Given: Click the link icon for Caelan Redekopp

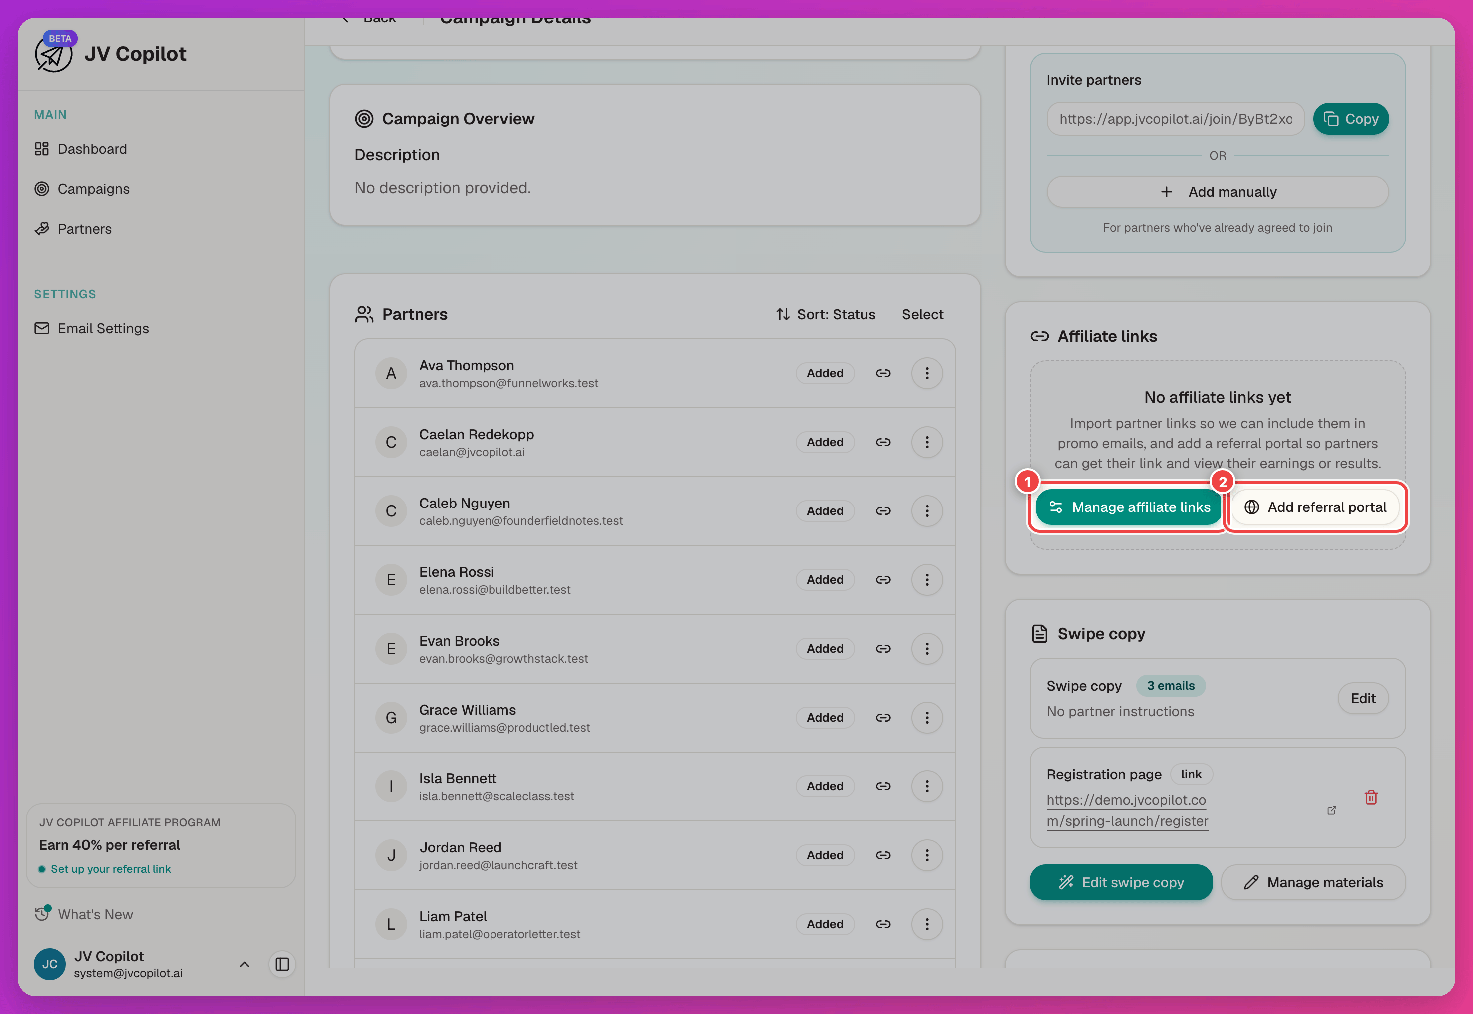Looking at the screenshot, I should (x=883, y=442).
